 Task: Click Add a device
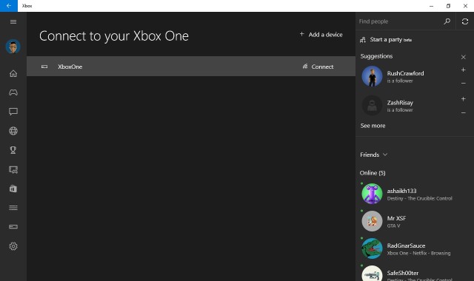click(x=321, y=35)
